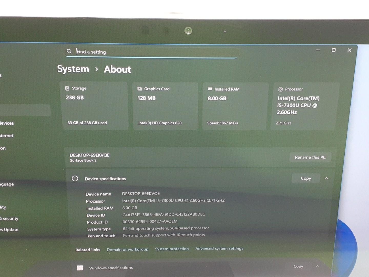The height and width of the screenshot is (277, 369).
Task: Click the search magnifier icon
Action: tap(69, 51)
